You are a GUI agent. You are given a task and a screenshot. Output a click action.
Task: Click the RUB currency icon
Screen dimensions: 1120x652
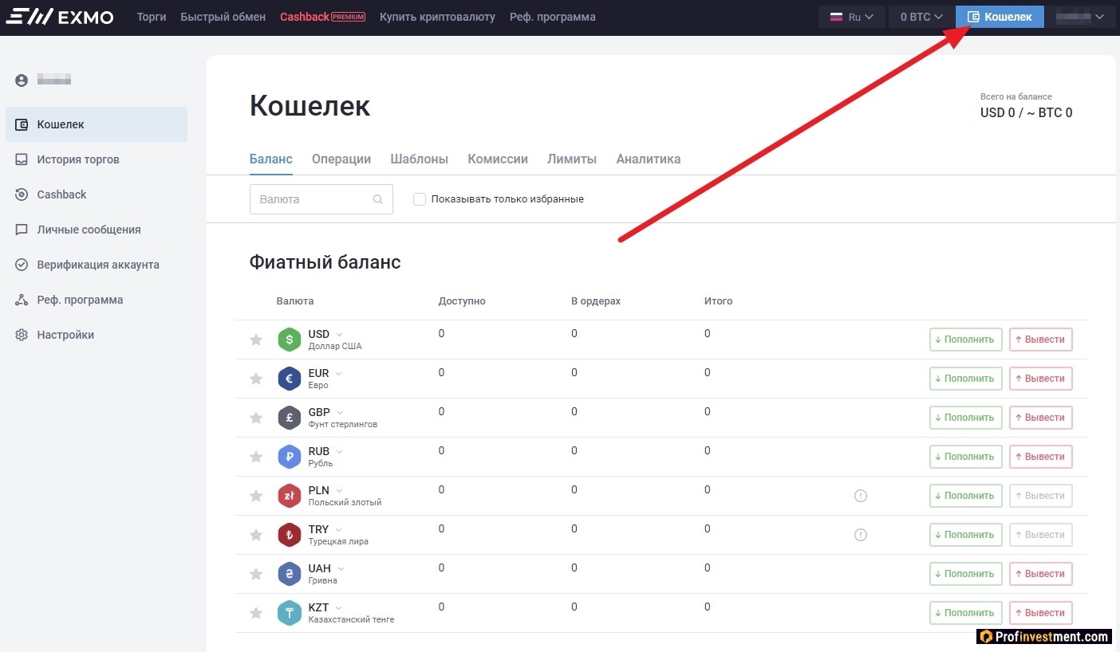[x=289, y=457]
